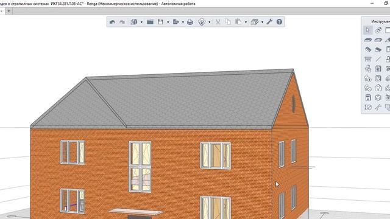Print using the printer icon

pyautogui.click(x=190, y=22)
